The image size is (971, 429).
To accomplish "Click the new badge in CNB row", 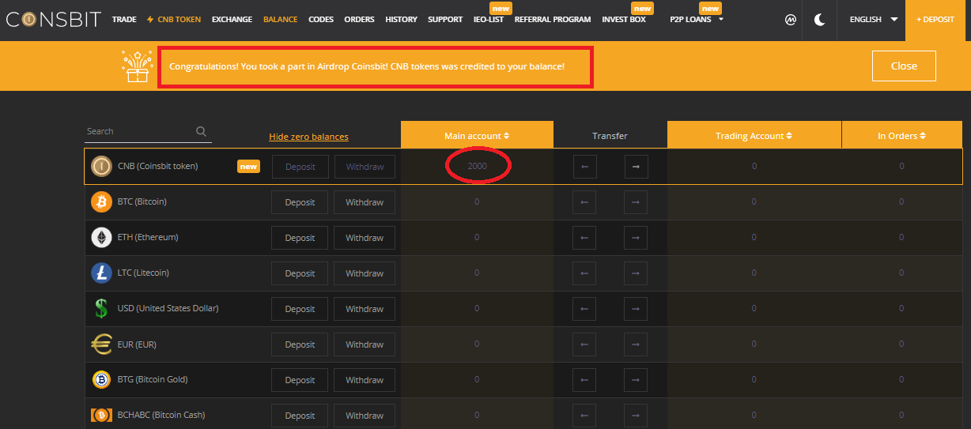I will [x=249, y=167].
